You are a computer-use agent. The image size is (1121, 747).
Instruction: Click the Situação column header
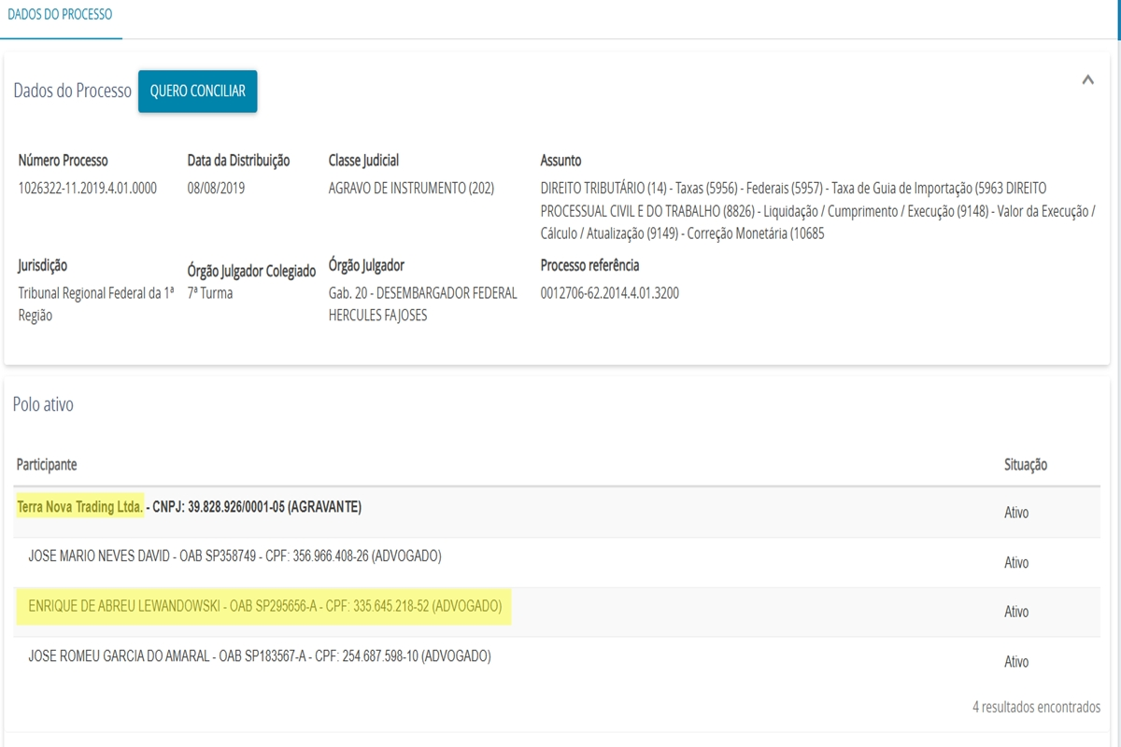click(x=1025, y=464)
